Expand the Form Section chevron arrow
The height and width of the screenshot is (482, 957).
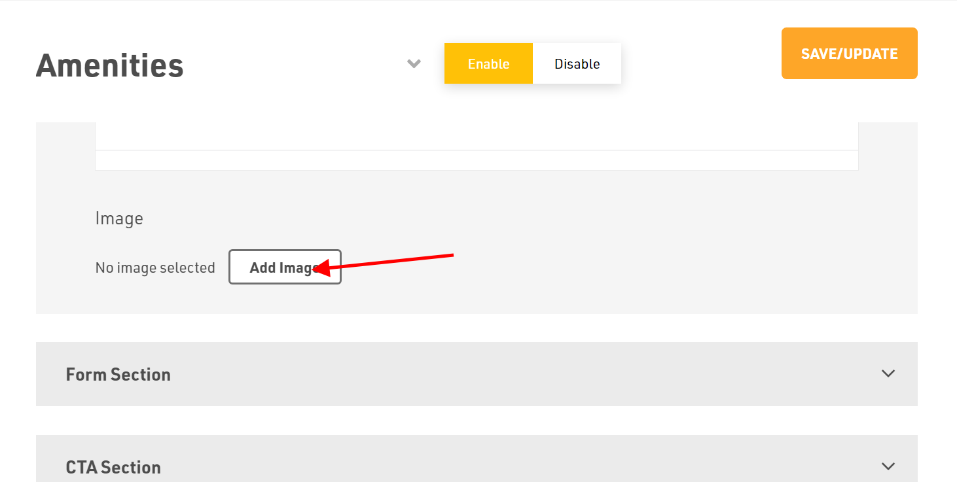888,373
